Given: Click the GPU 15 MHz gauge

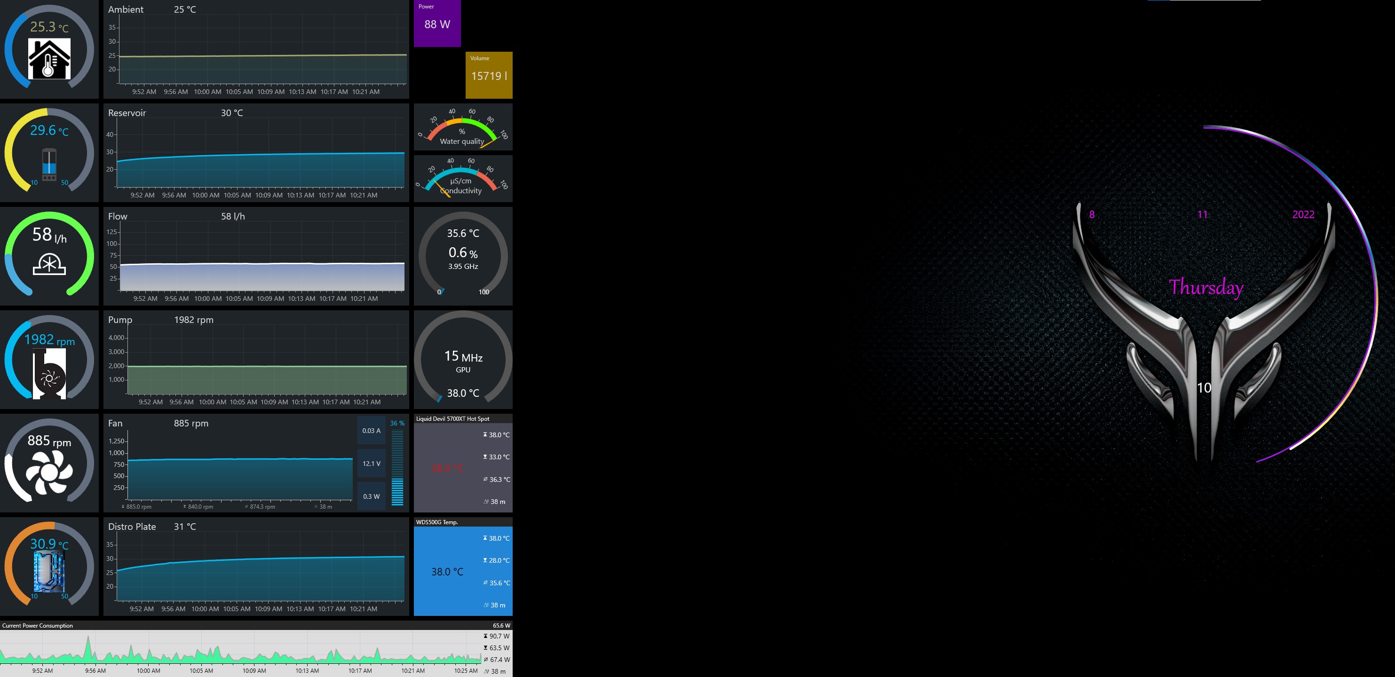Looking at the screenshot, I should click(x=462, y=359).
